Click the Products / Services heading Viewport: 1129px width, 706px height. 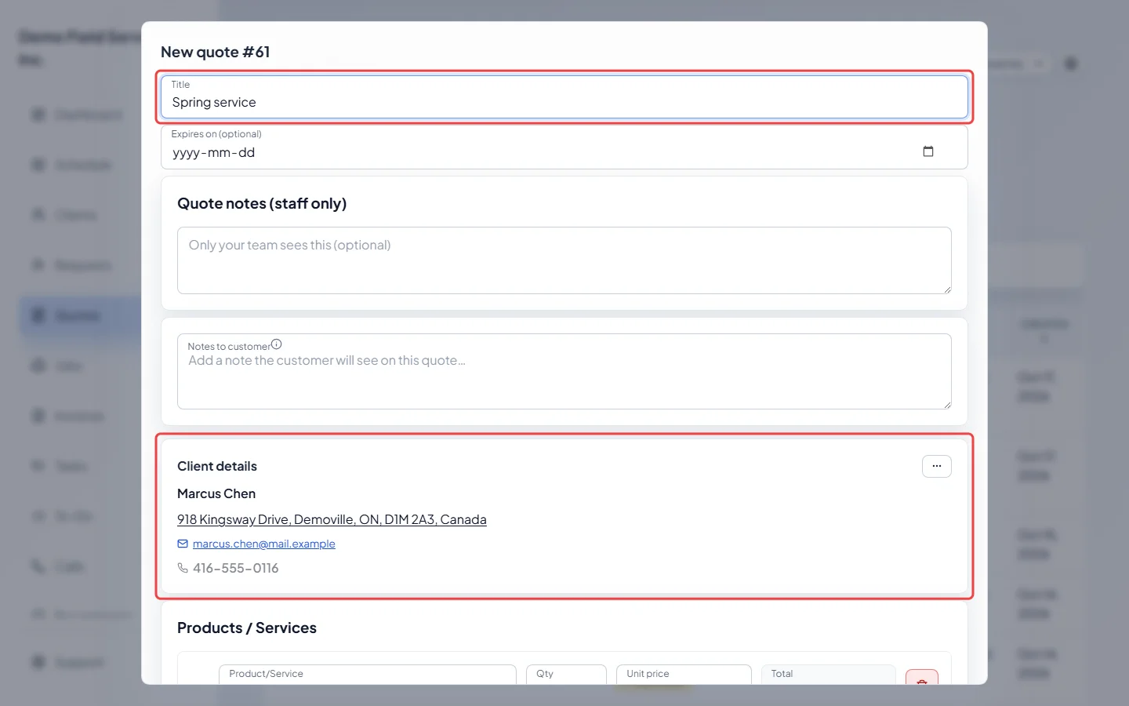[x=247, y=628]
